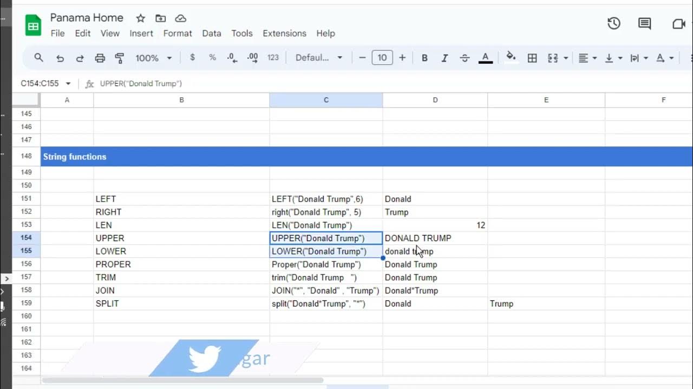Open the text wrapping dropdown

(x=639, y=58)
